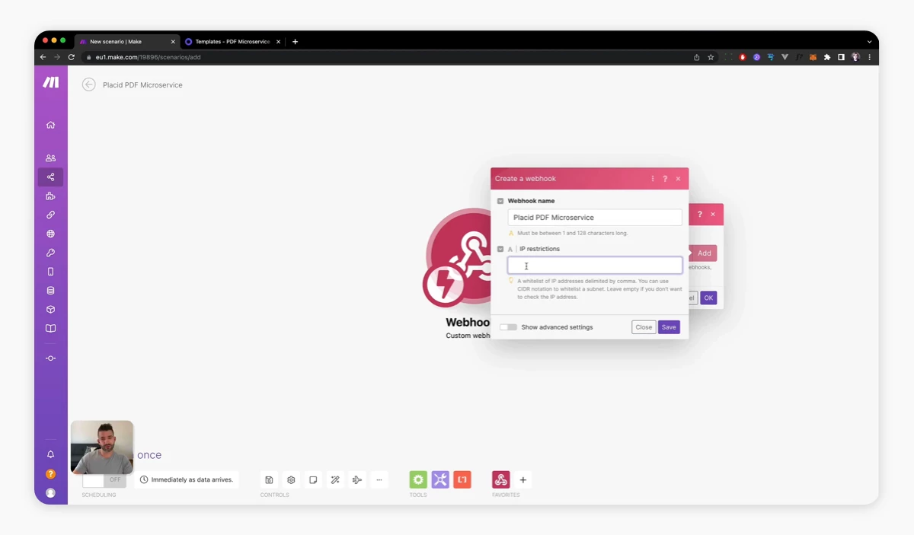Select the Scenarios (share) sidebar icon
The image size is (914, 535).
click(x=50, y=177)
